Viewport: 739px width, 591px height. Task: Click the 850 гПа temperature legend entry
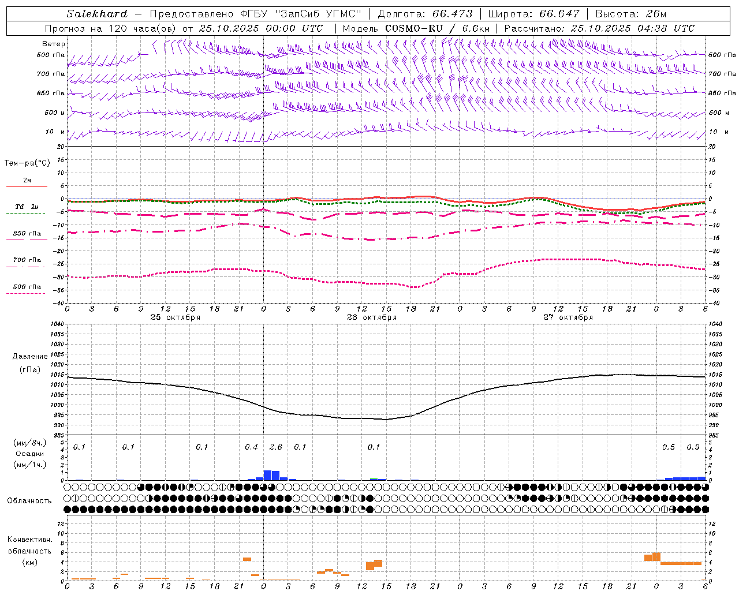tap(27, 234)
